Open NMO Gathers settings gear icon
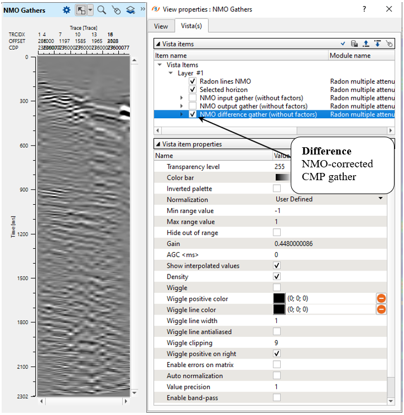 pyautogui.click(x=66, y=9)
